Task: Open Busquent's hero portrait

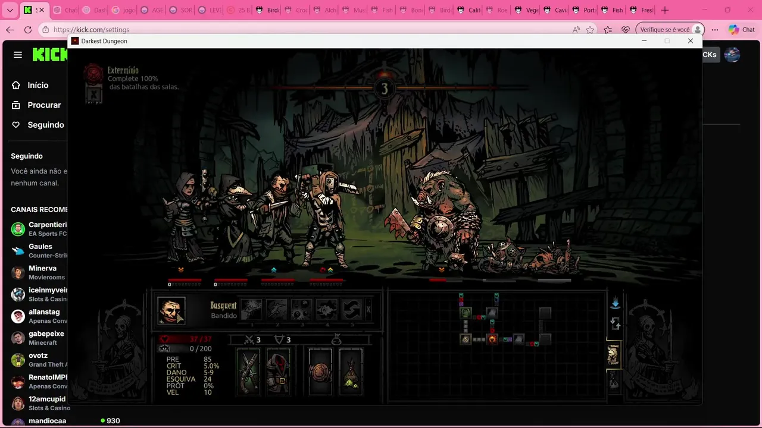Action: 171,310
